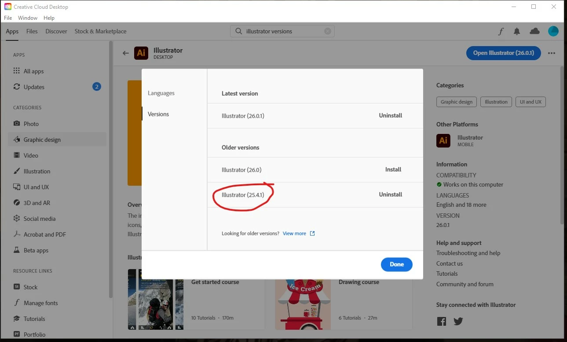Screen dimensions: 567x342
Task: Uninstall Illustrator (26.0.1)
Action: pos(391,115)
